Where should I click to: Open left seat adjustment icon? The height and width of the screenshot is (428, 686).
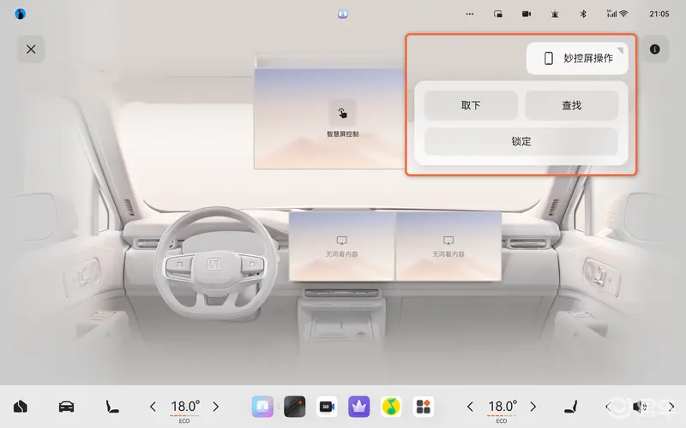pyautogui.click(x=111, y=407)
